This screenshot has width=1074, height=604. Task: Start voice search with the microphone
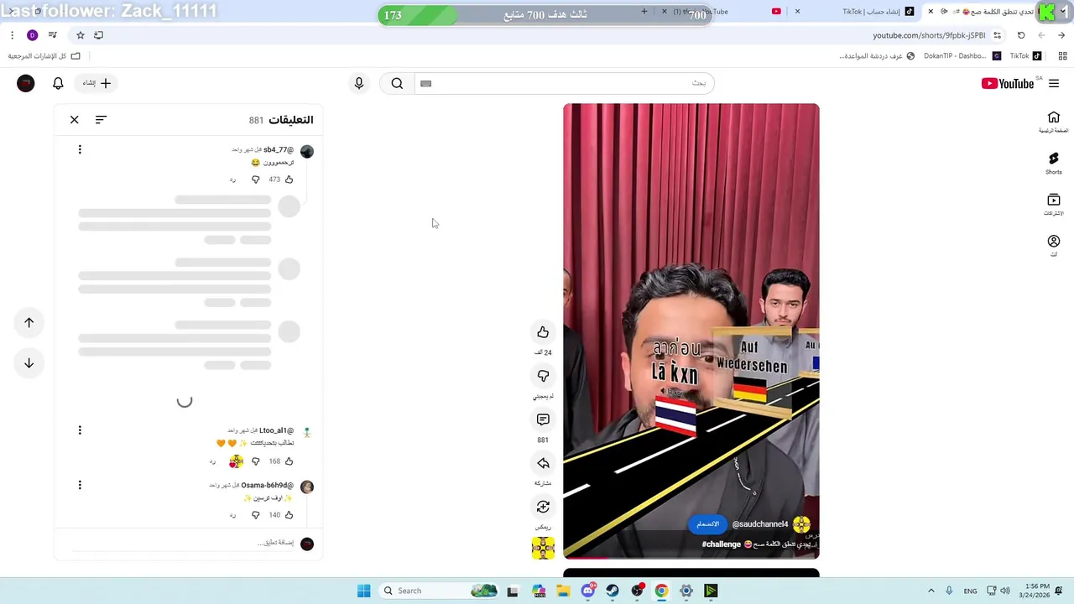(359, 83)
